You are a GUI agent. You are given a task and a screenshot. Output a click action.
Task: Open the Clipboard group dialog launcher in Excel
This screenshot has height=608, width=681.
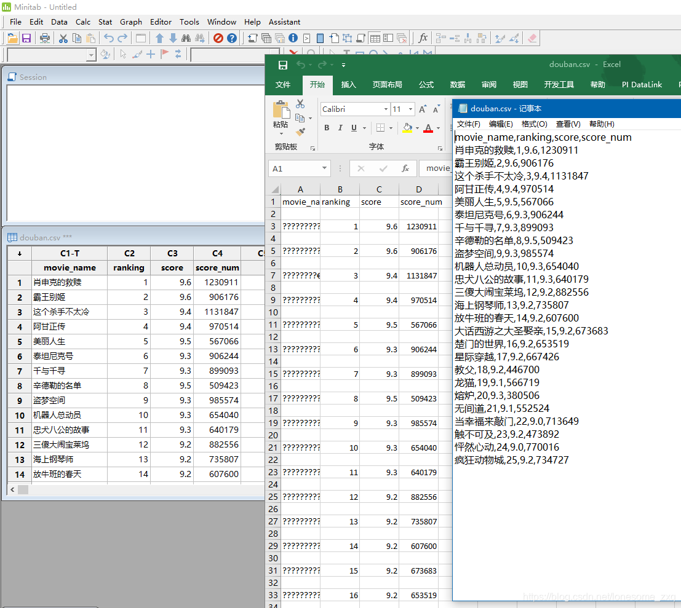(313, 148)
